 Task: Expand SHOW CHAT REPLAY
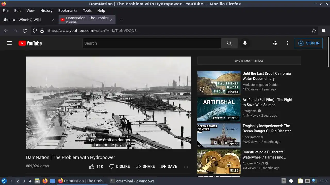click(249, 61)
